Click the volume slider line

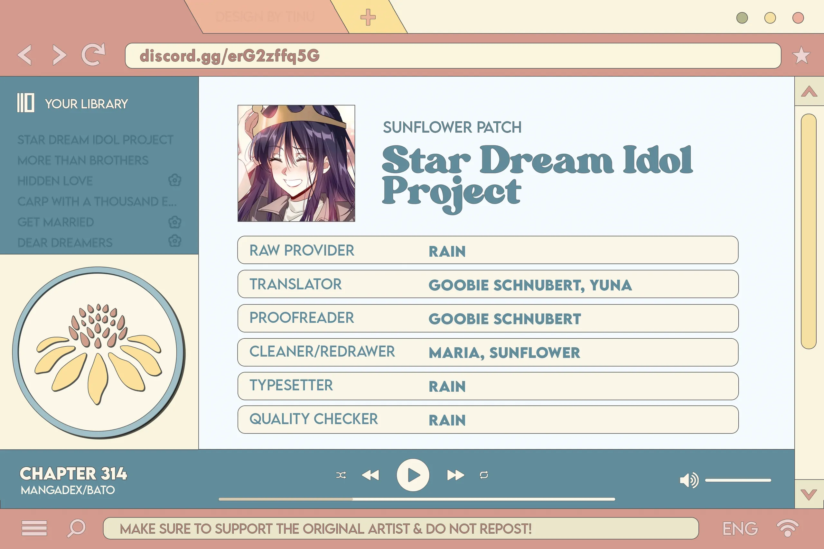click(738, 480)
